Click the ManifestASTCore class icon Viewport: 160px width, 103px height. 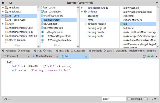coord(42,16)
